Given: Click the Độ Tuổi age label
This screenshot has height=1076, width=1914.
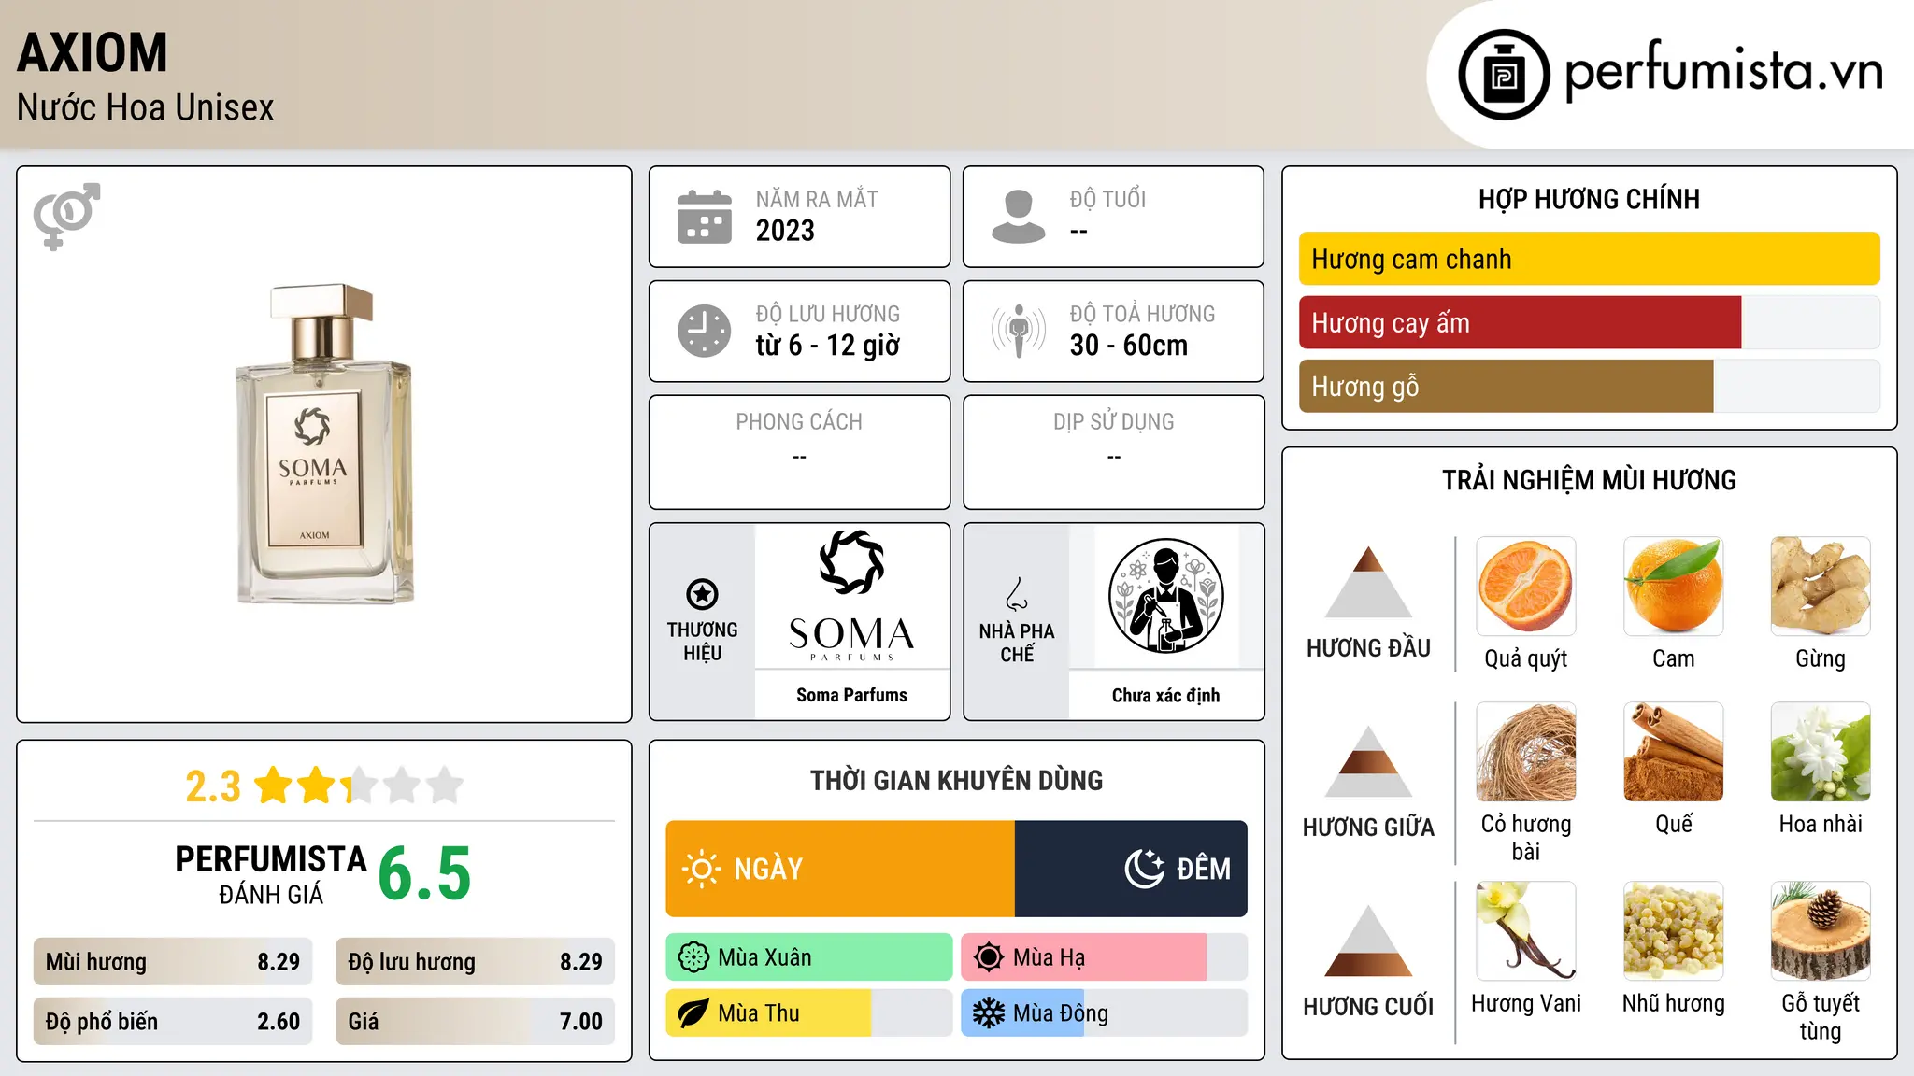Looking at the screenshot, I should (1107, 199).
